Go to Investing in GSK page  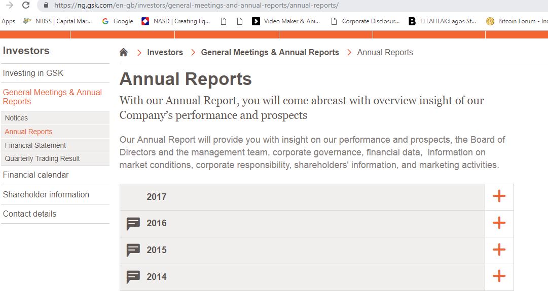[33, 73]
